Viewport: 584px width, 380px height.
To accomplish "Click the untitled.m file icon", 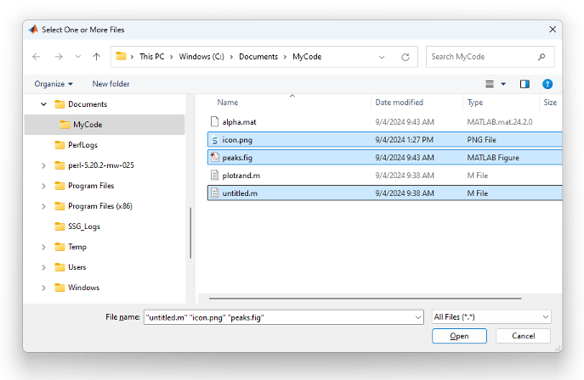I will pyautogui.click(x=214, y=193).
